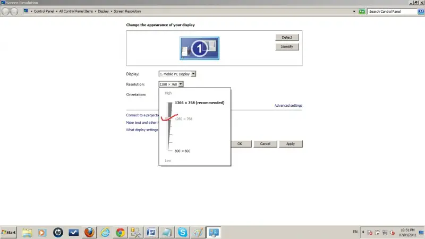Go to Display in the breadcrumb
The image size is (425, 239).
(103, 11)
